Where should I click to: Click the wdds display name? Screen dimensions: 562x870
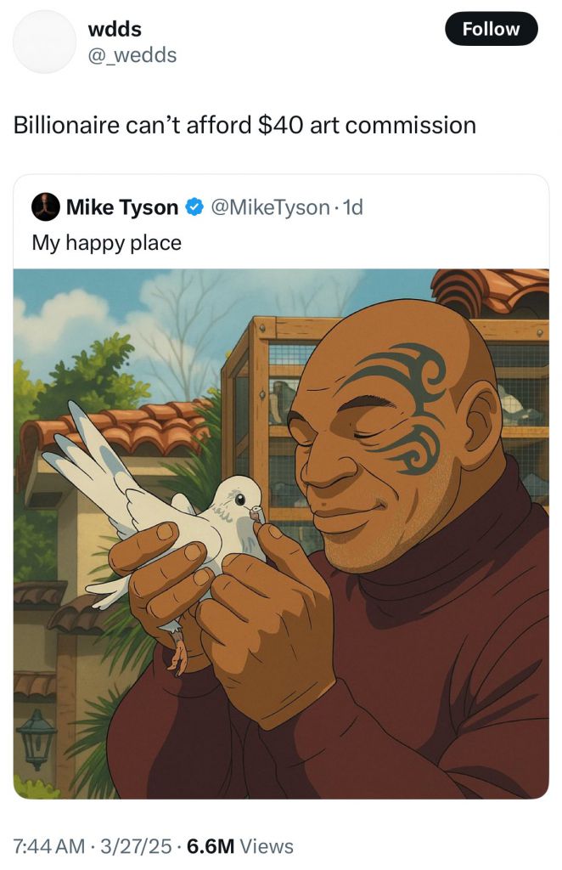[x=115, y=29]
